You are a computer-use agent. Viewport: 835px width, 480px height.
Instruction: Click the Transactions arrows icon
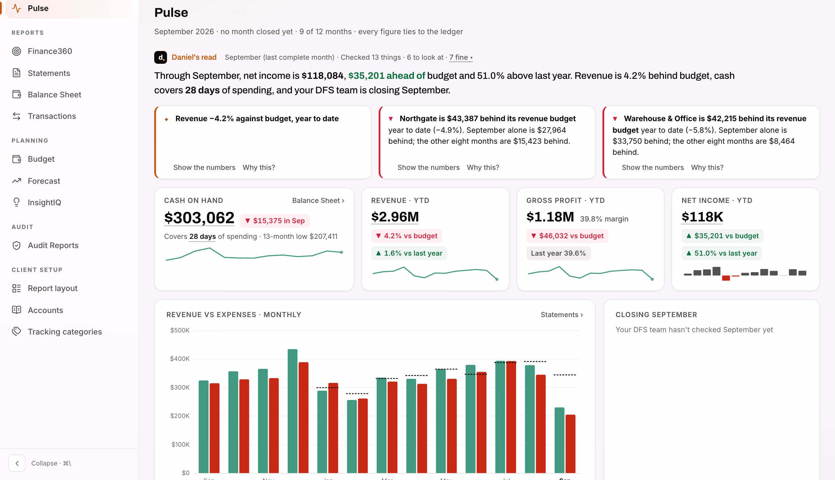(17, 116)
